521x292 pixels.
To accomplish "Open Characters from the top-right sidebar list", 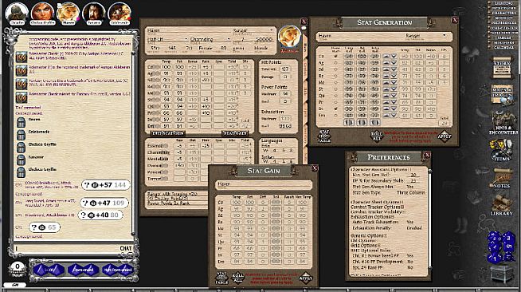I will 503,13.
